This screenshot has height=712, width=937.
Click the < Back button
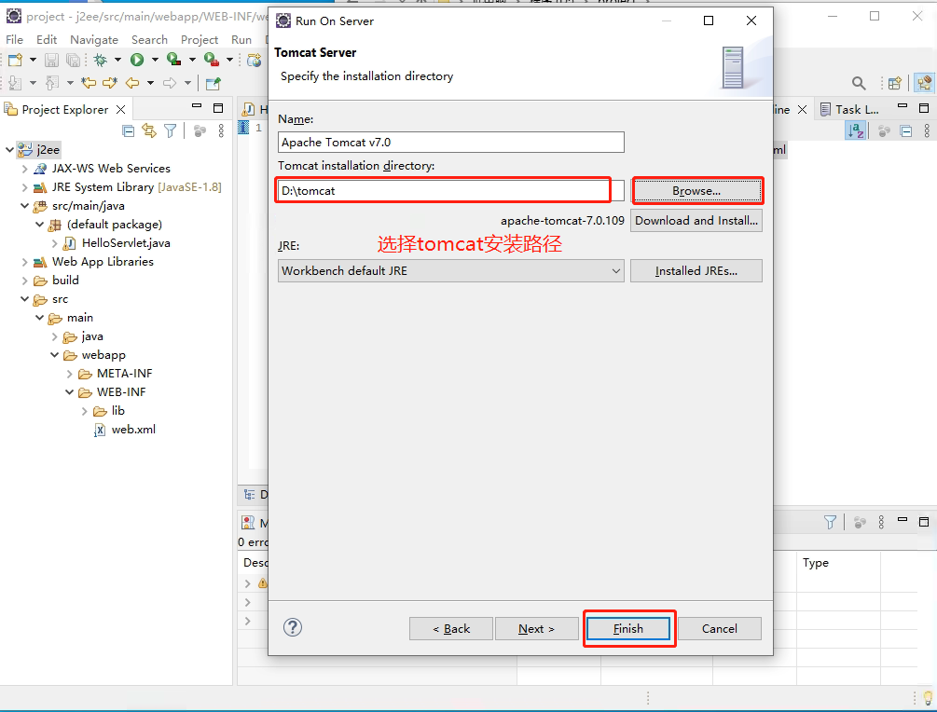451,628
